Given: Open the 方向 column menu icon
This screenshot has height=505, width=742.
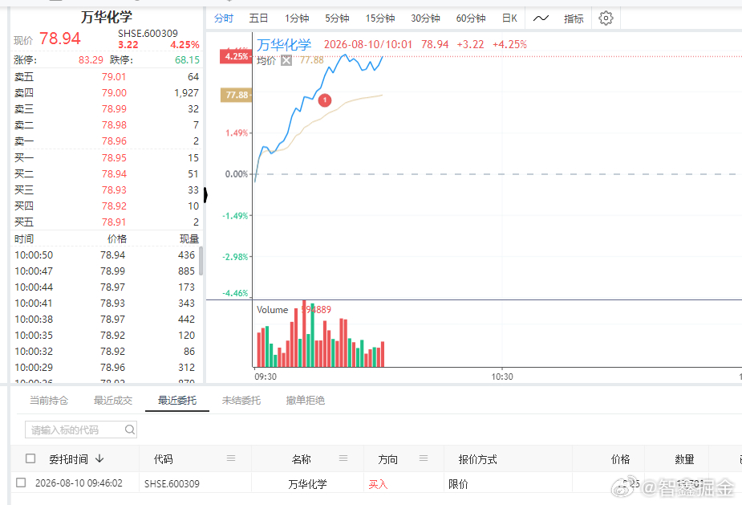Looking at the screenshot, I should pos(424,458).
